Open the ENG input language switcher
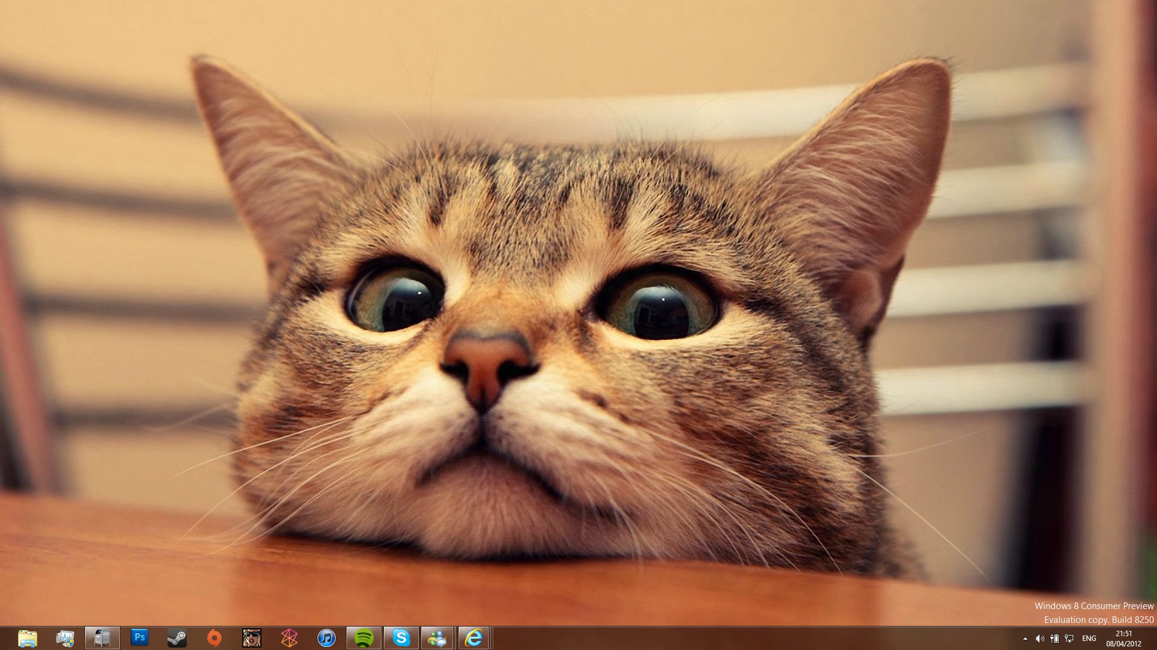Screen dimensions: 1157x650 pos(1089,639)
